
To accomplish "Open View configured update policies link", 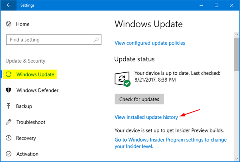I will (150, 43).
